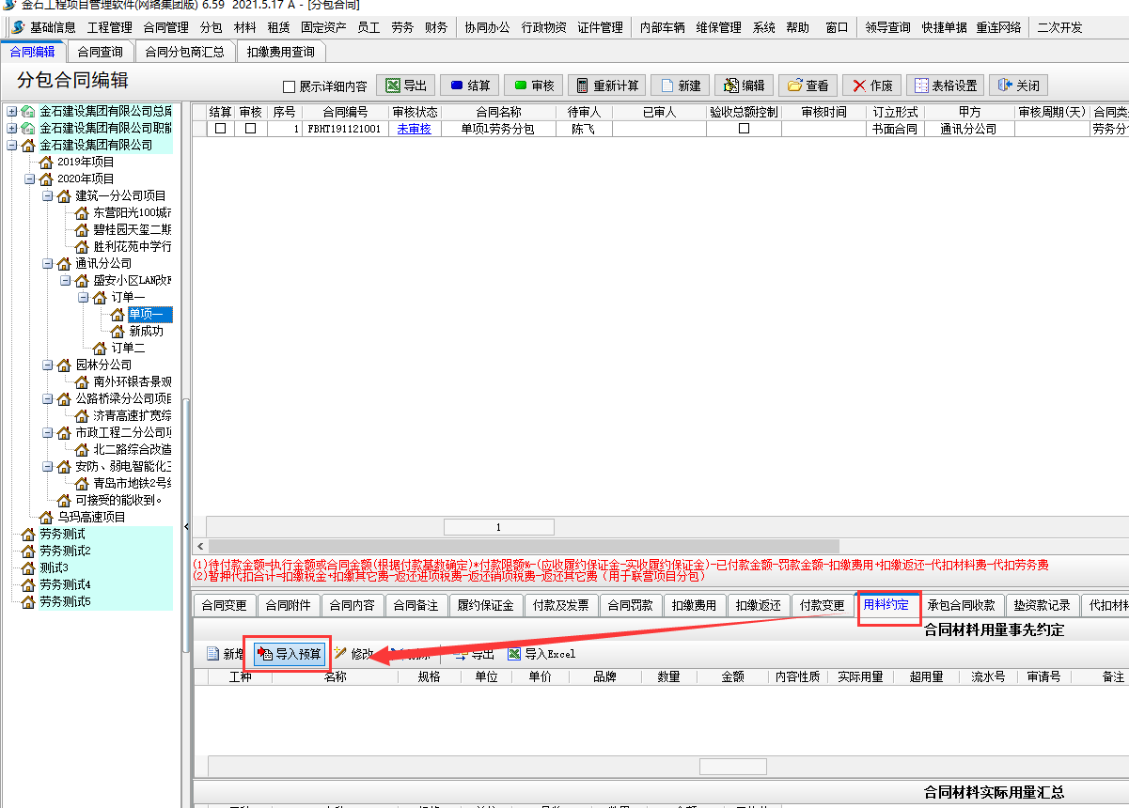Click the left panel collapse arrow
1129x808 pixels.
click(x=185, y=527)
